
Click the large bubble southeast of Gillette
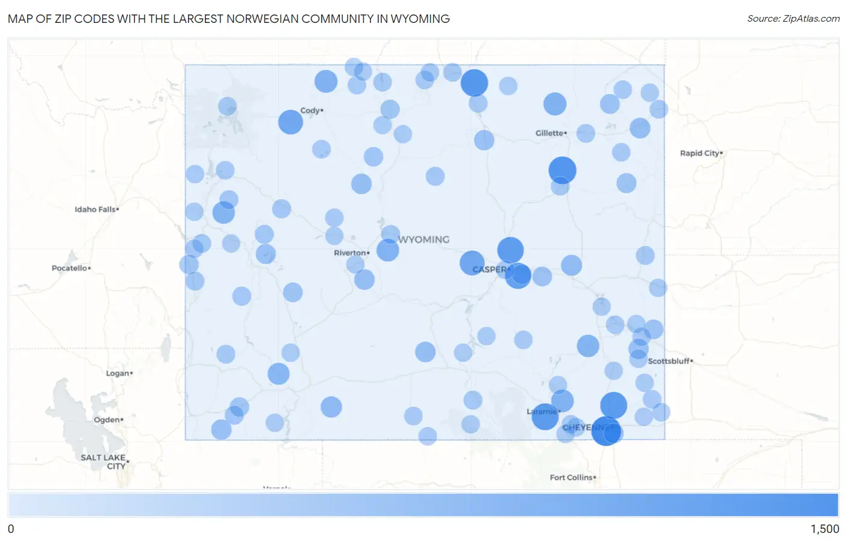(562, 170)
